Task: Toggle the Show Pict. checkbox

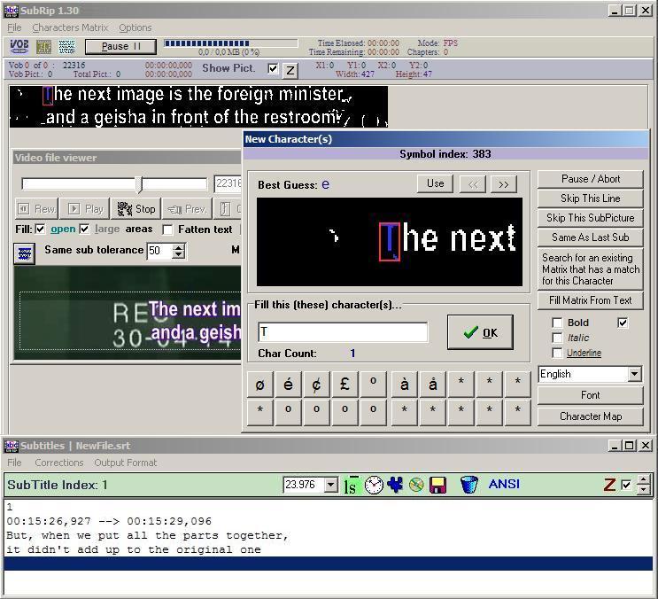Action: (x=273, y=68)
